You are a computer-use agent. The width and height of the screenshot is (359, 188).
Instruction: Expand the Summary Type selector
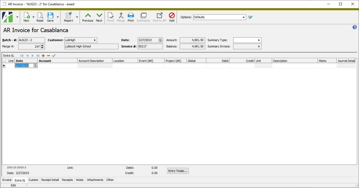(x=259, y=40)
